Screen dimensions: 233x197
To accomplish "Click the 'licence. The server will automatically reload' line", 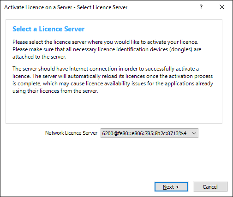I will 113,76.
